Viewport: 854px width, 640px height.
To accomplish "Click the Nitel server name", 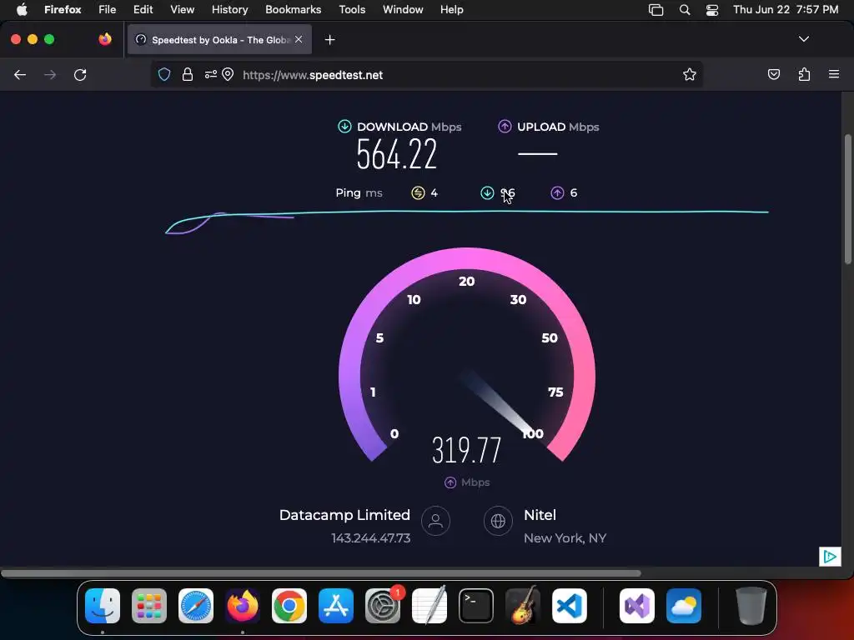I will click(x=540, y=515).
